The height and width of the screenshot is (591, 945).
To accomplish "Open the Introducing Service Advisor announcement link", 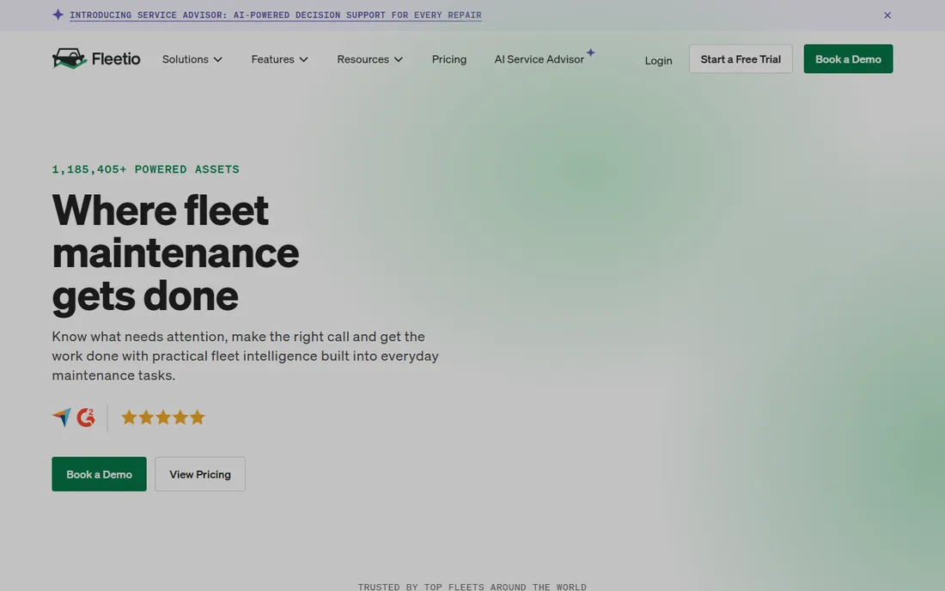I will (x=276, y=15).
